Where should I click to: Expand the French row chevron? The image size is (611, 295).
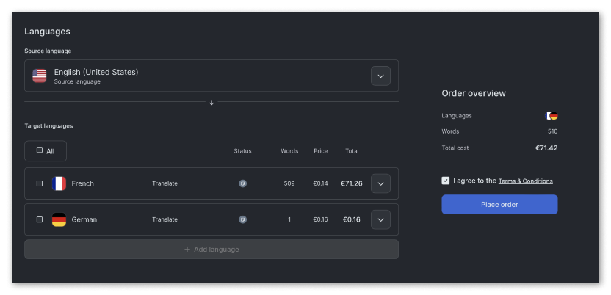click(x=380, y=183)
